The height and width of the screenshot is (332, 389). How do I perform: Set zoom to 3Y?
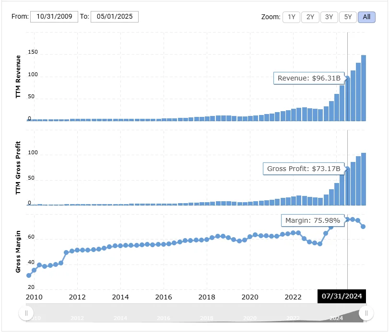[x=329, y=17]
